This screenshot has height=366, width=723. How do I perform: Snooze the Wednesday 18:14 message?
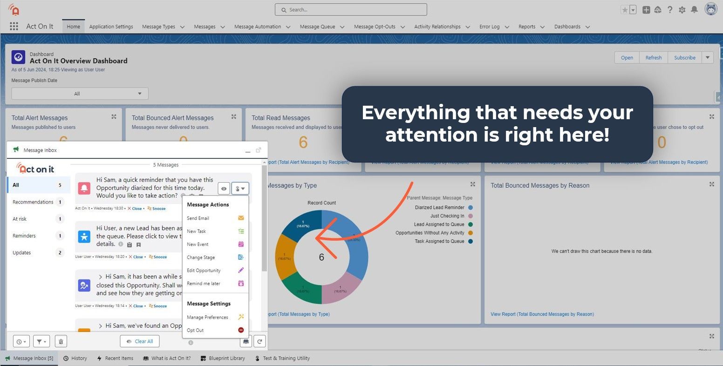(x=157, y=306)
